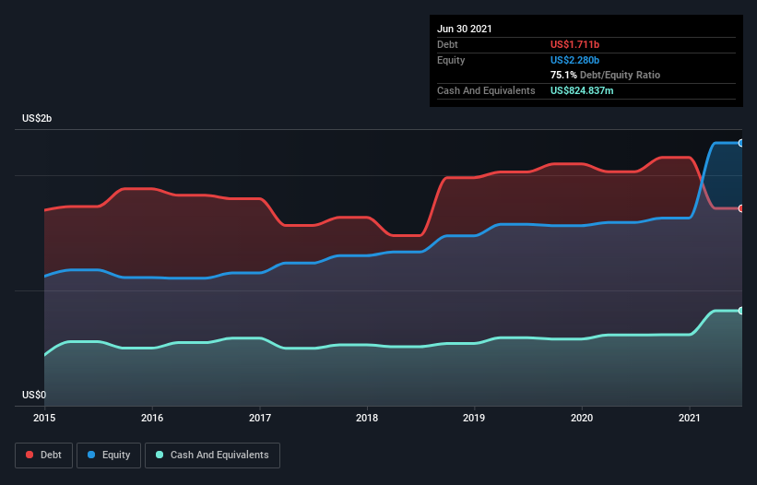757x485 pixels.
Task: Click the 2017 x-axis label
Action: coord(260,418)
